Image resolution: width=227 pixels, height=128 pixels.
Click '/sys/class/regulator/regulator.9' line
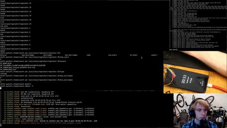[15, 49]
